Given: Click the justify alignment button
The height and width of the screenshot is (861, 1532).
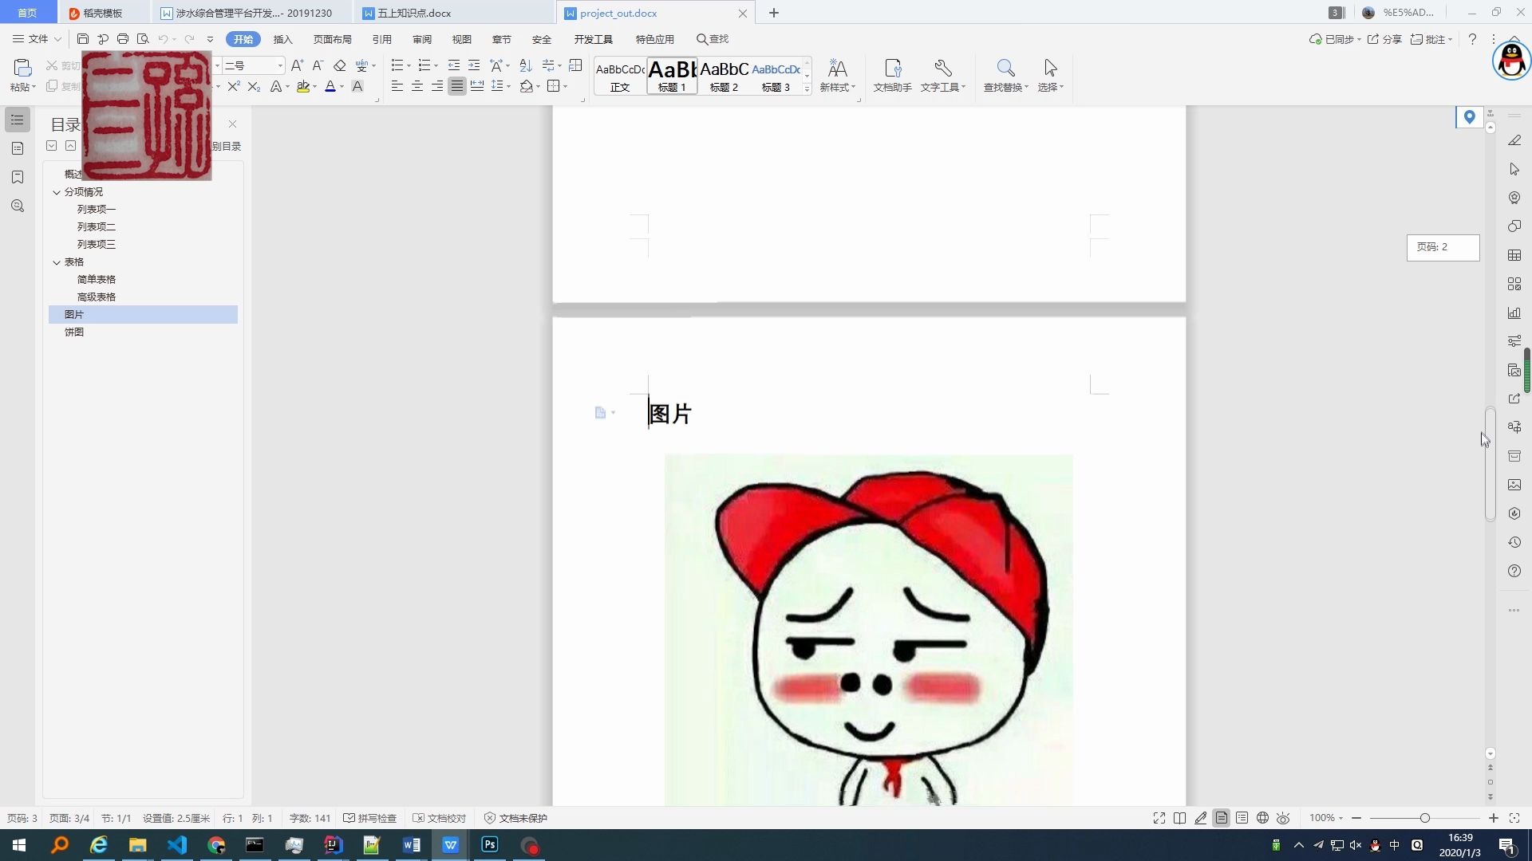Looking at the screenshot, I should (456, 86).
